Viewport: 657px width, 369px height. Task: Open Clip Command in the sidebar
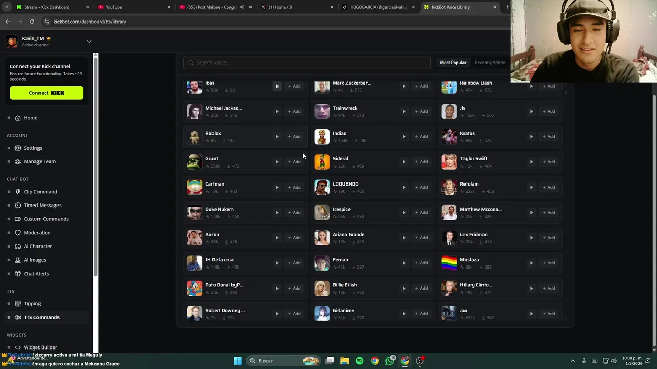[x=40, y=192]
